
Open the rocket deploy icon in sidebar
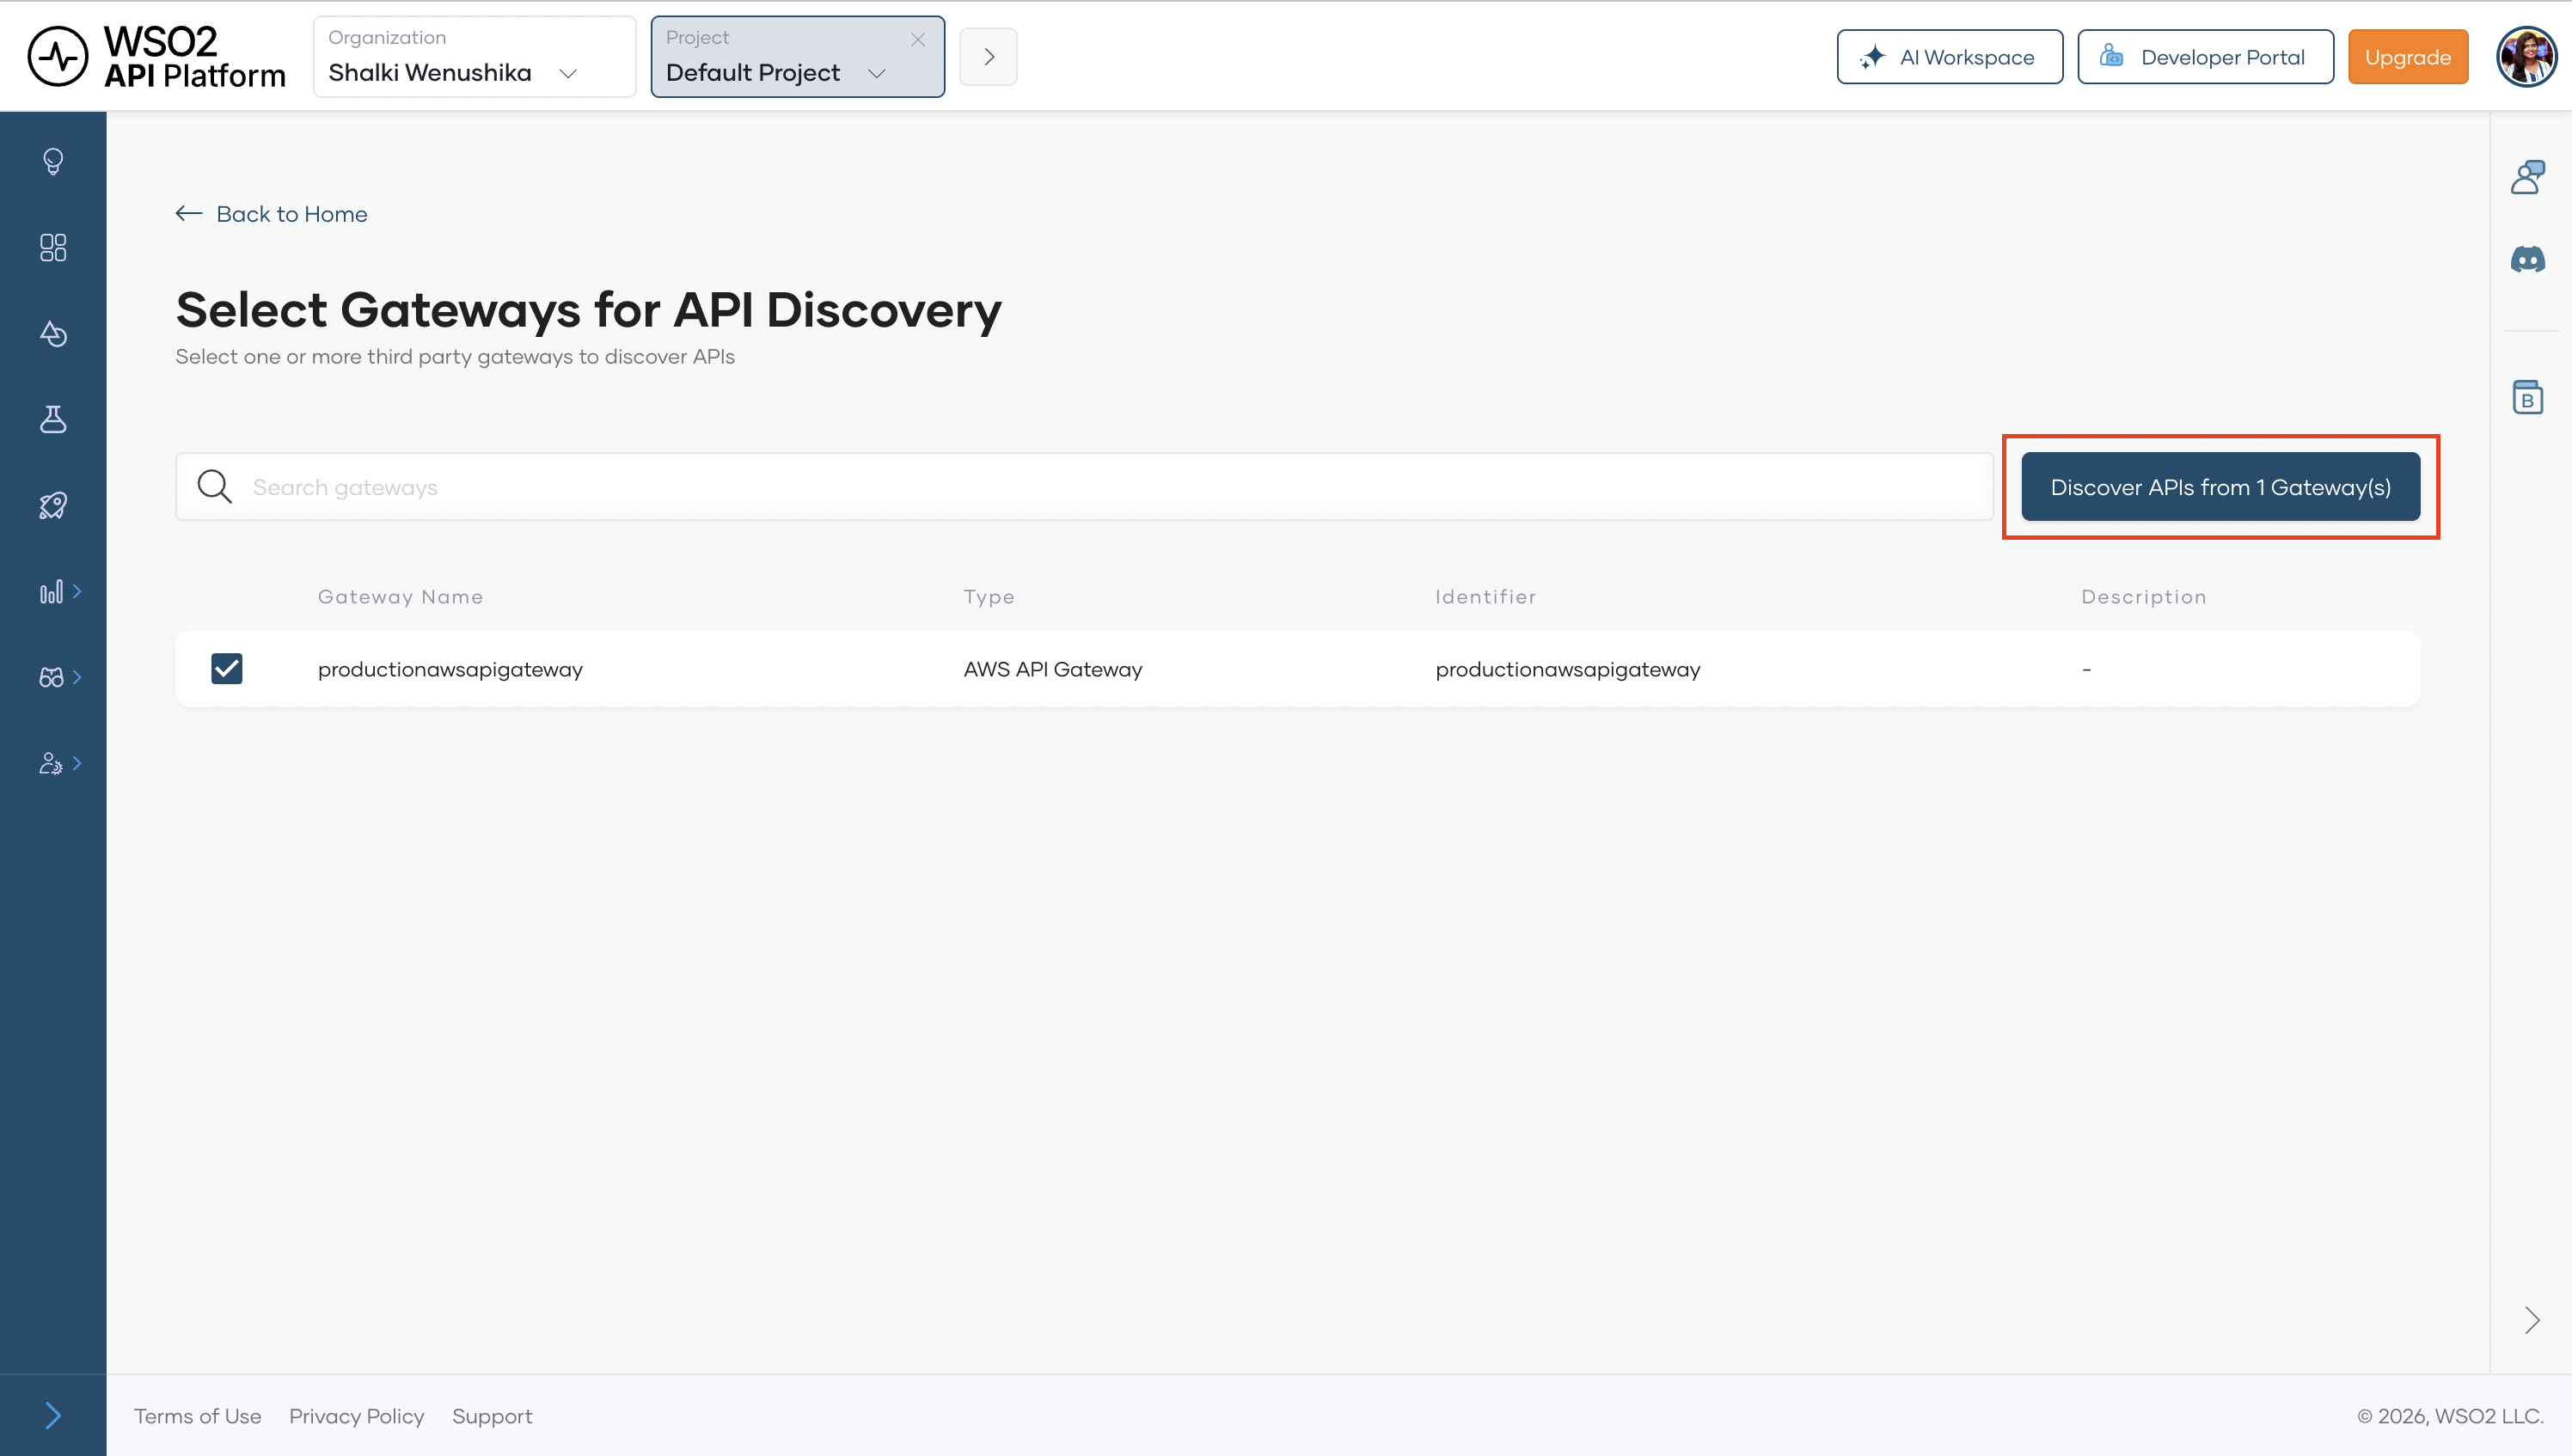click(x=53, y=505)
